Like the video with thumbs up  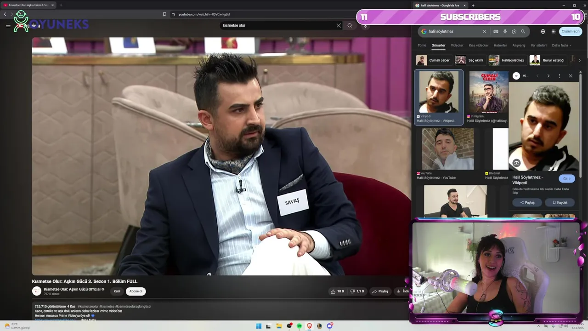point(337,291)
